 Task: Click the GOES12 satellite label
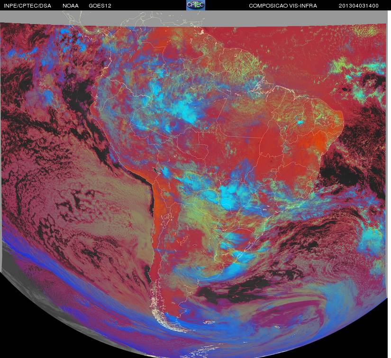click(x=100, y=6)
